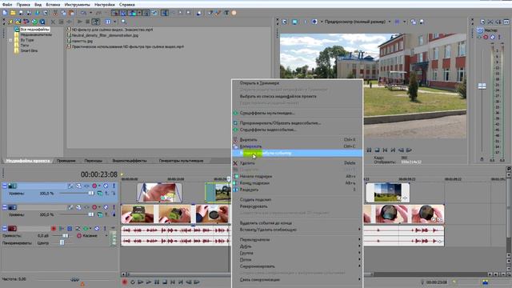Screen dimensions: 512x288
Task: Click the play icon in project media toolbar
Action: point(80,22)
